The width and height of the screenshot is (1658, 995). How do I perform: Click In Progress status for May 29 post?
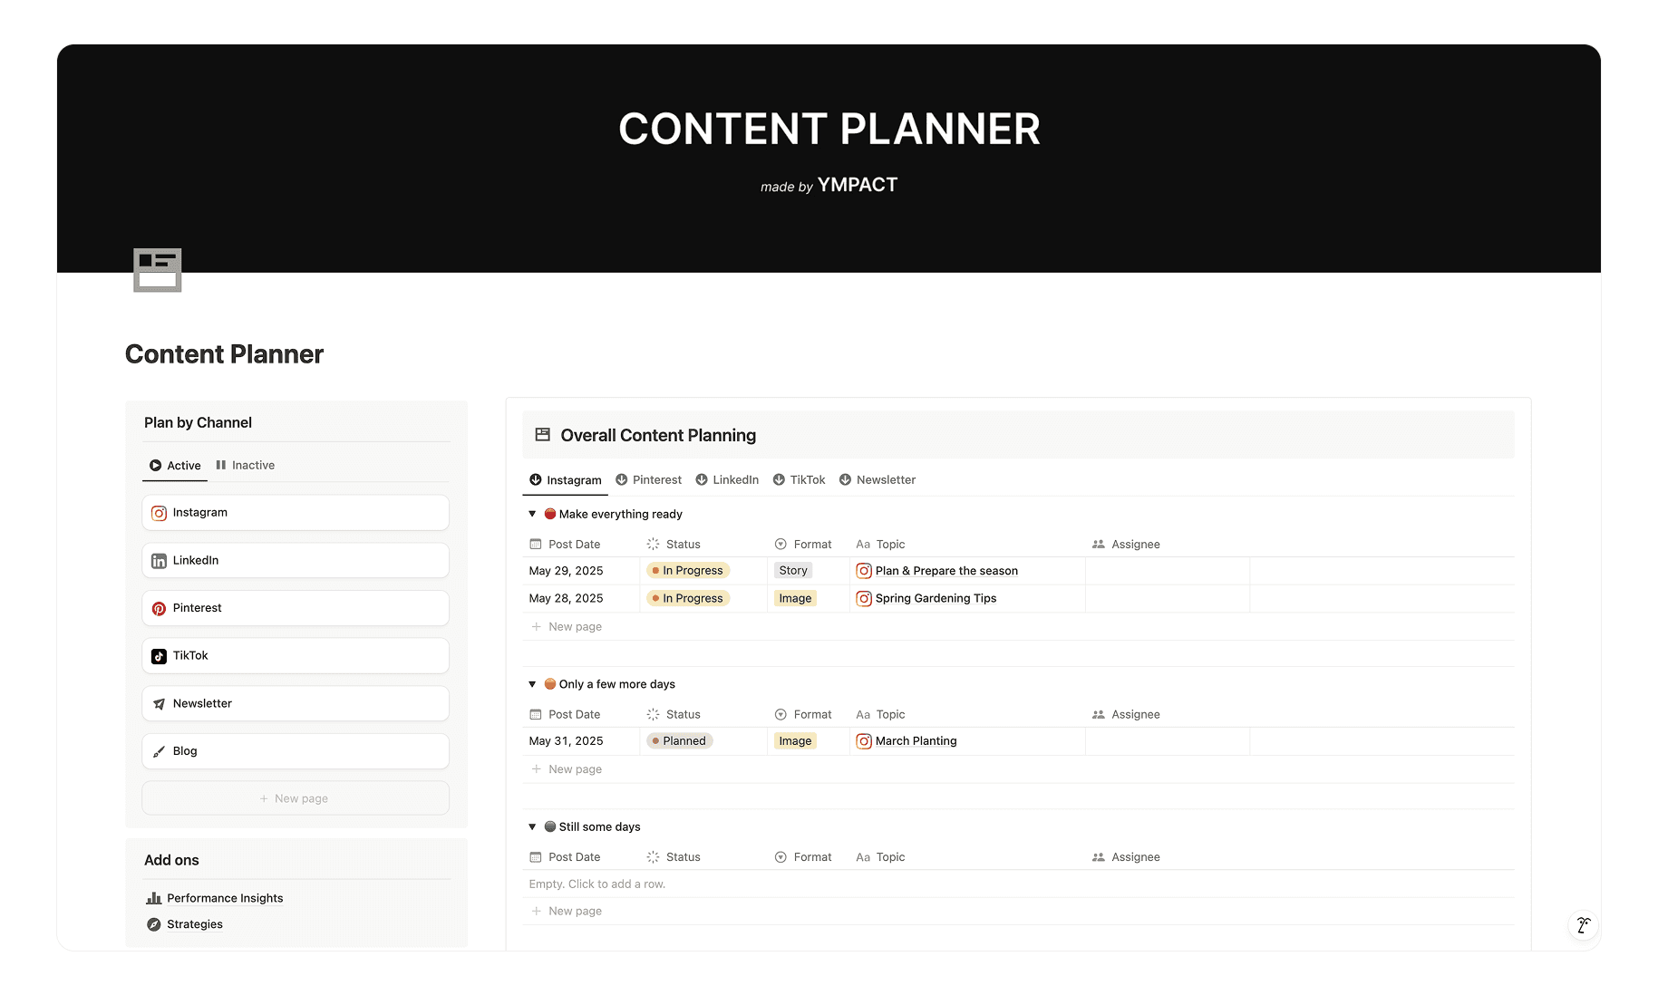point(688,571)
